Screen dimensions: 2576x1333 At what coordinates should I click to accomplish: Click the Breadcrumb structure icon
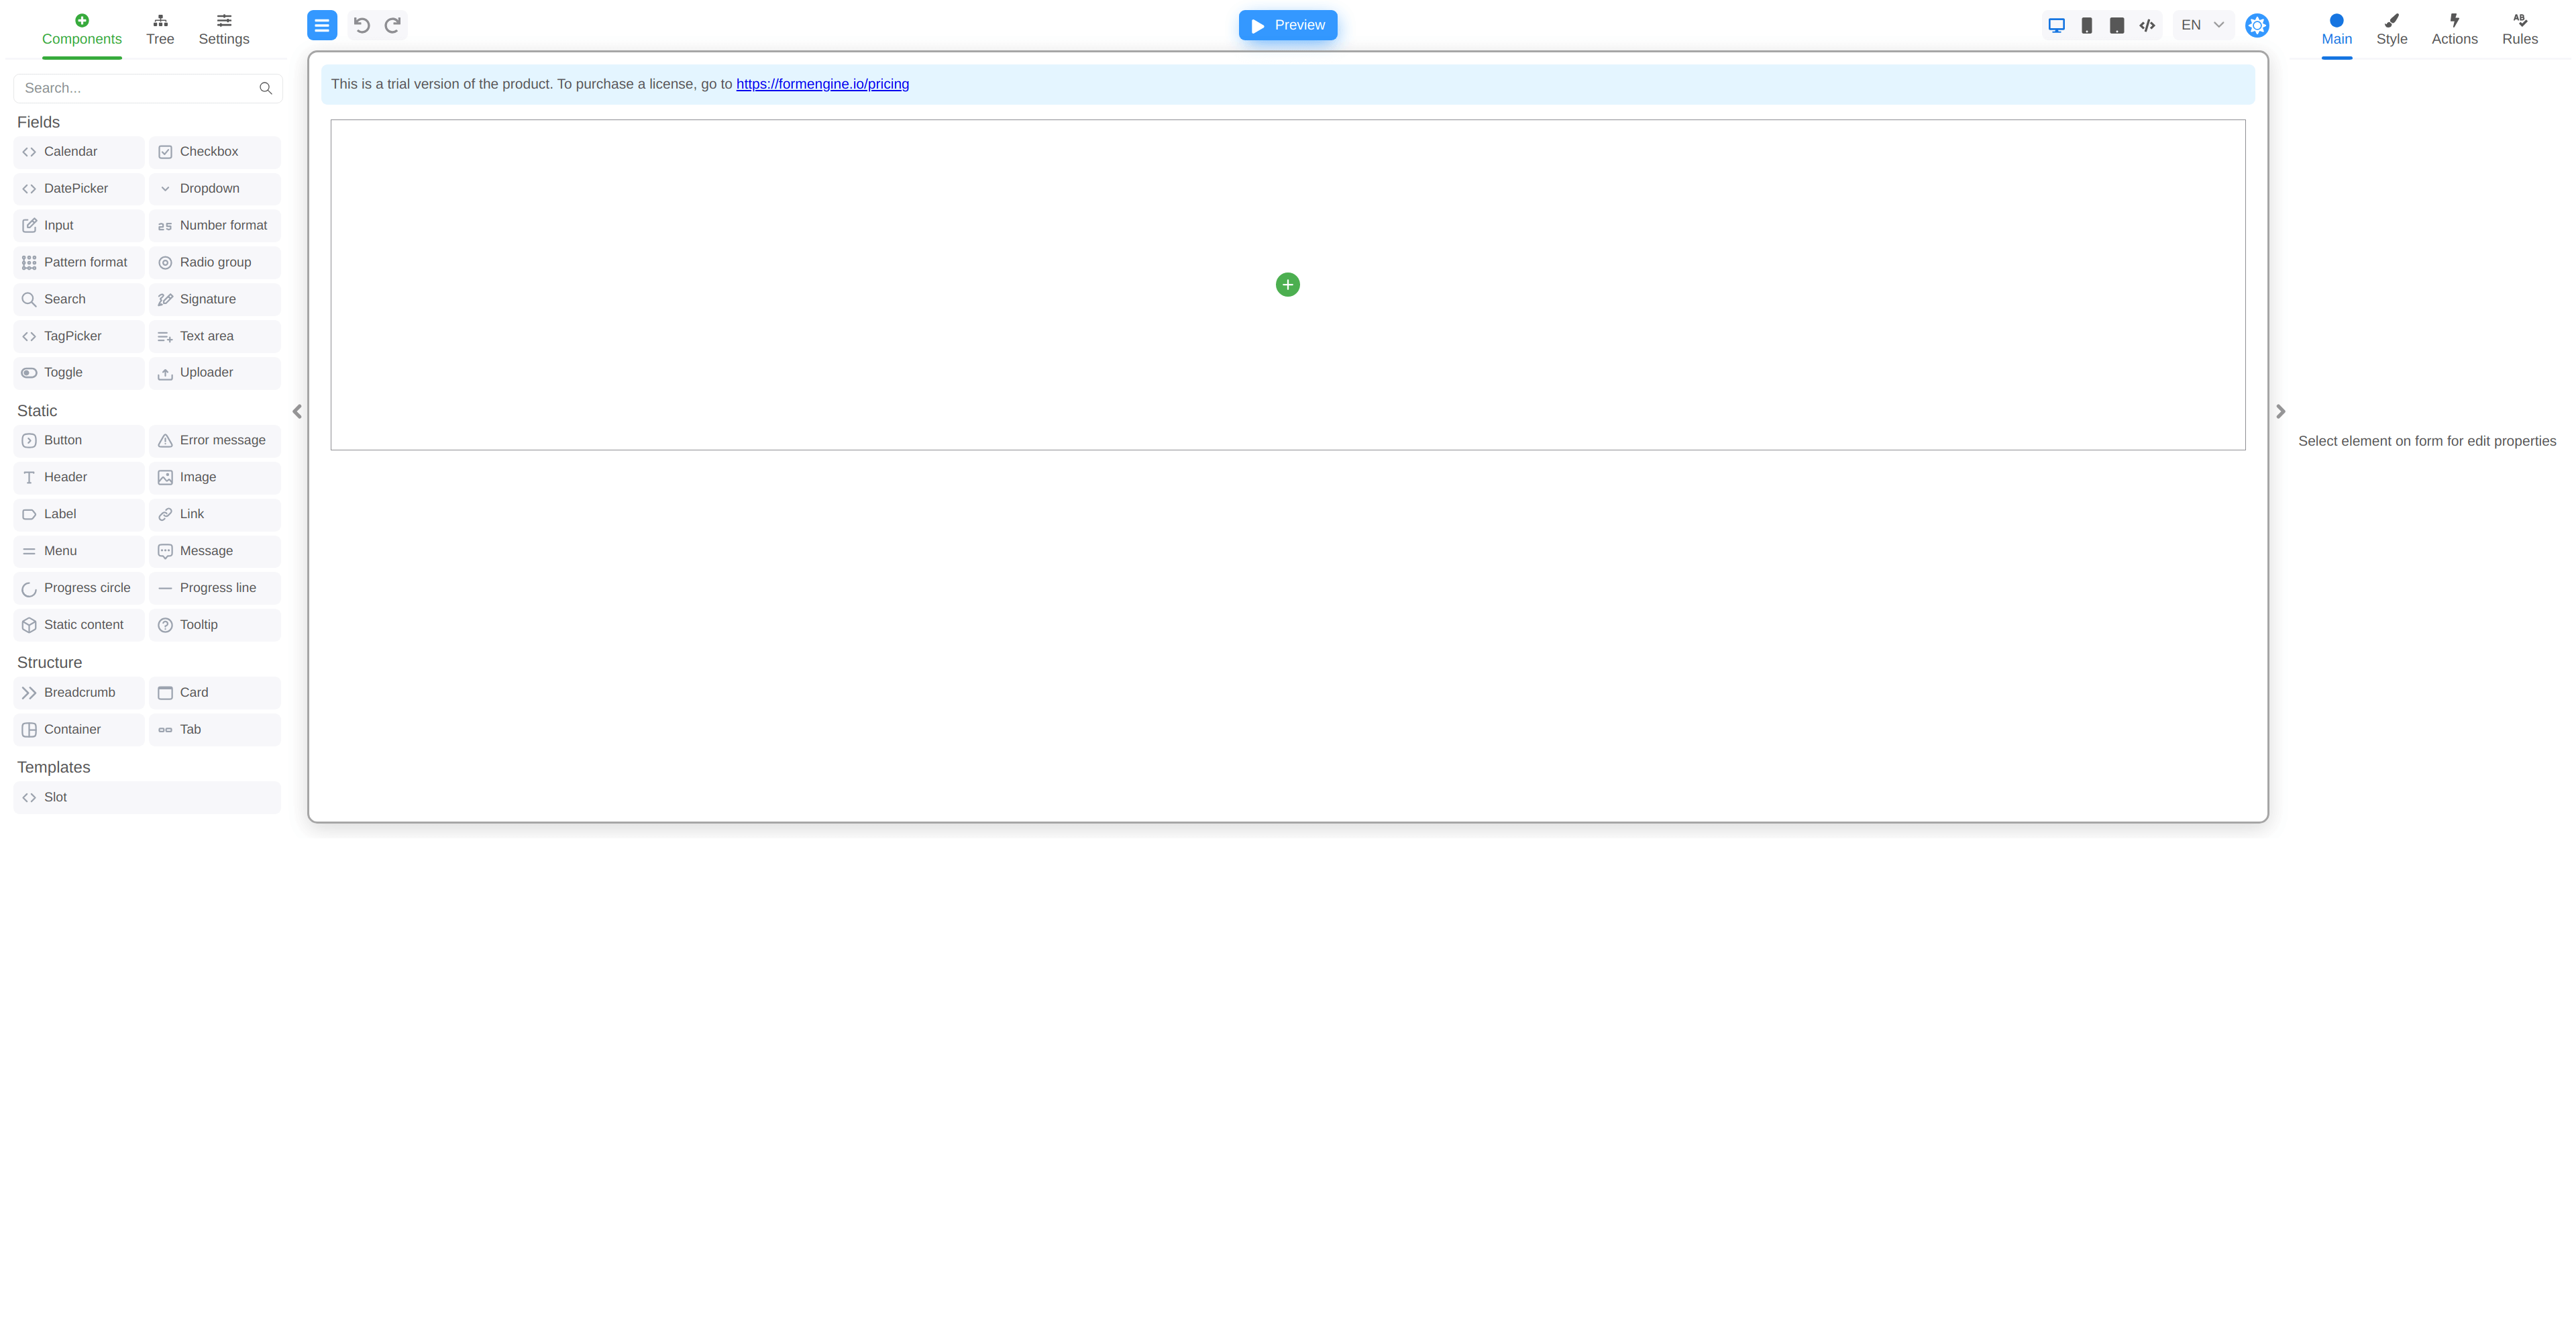click(29, 692)
